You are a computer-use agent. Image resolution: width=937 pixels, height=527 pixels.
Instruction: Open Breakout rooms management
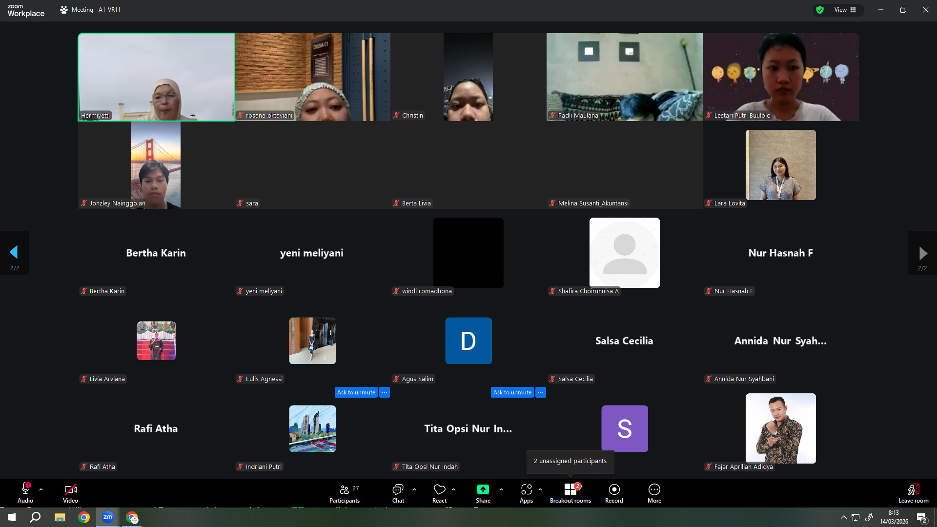coord(570,493)
